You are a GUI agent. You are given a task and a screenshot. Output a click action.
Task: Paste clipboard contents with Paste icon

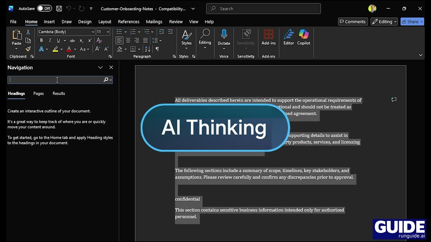click(x=16, y=35)
